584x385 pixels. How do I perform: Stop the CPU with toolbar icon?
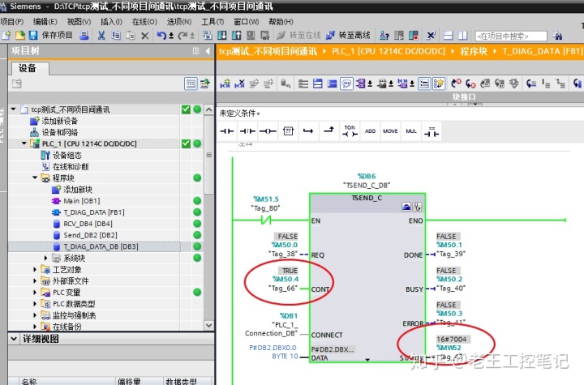click(414, 36)
